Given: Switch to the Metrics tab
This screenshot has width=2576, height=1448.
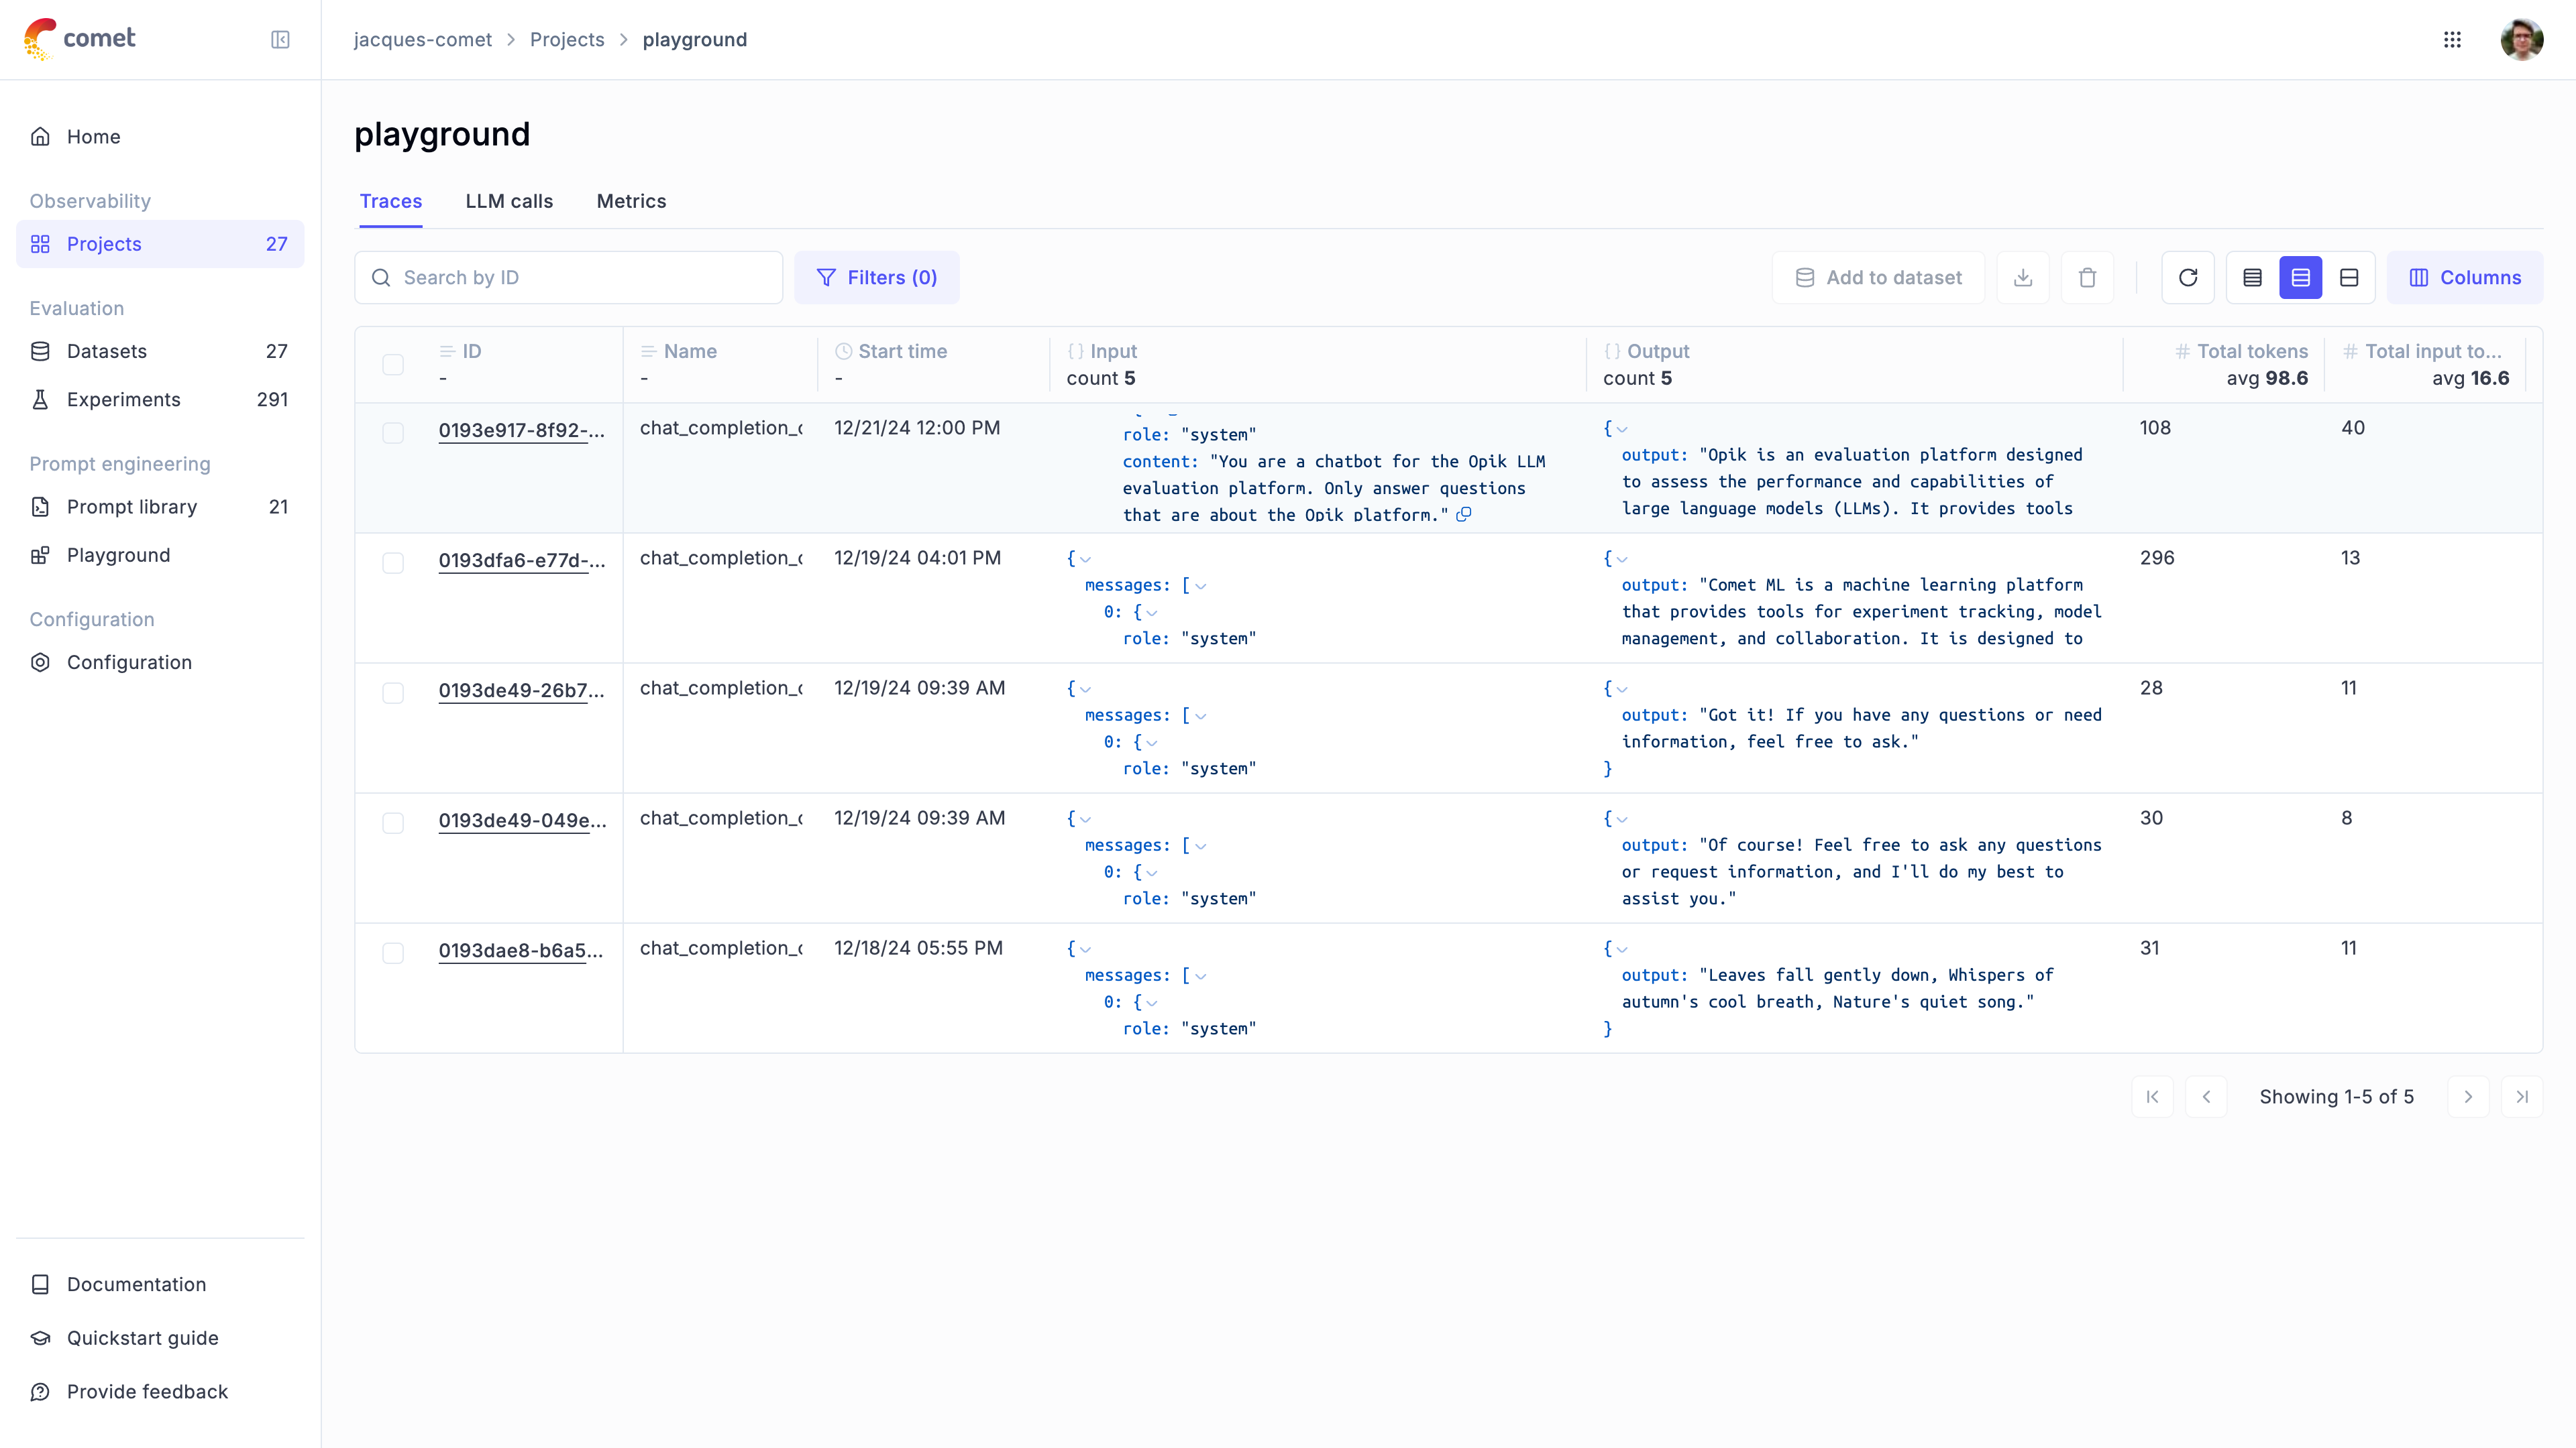Looking at the screenshot, I should click(x=631, y=201).
